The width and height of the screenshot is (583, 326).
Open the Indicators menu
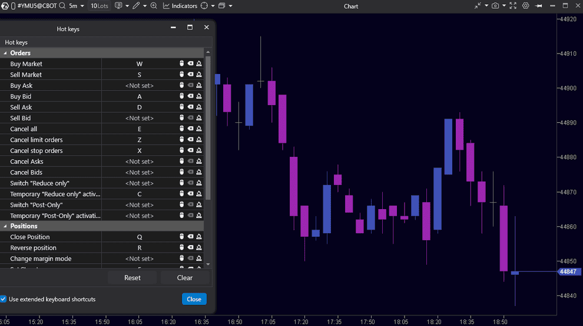(x=180, y=6)
